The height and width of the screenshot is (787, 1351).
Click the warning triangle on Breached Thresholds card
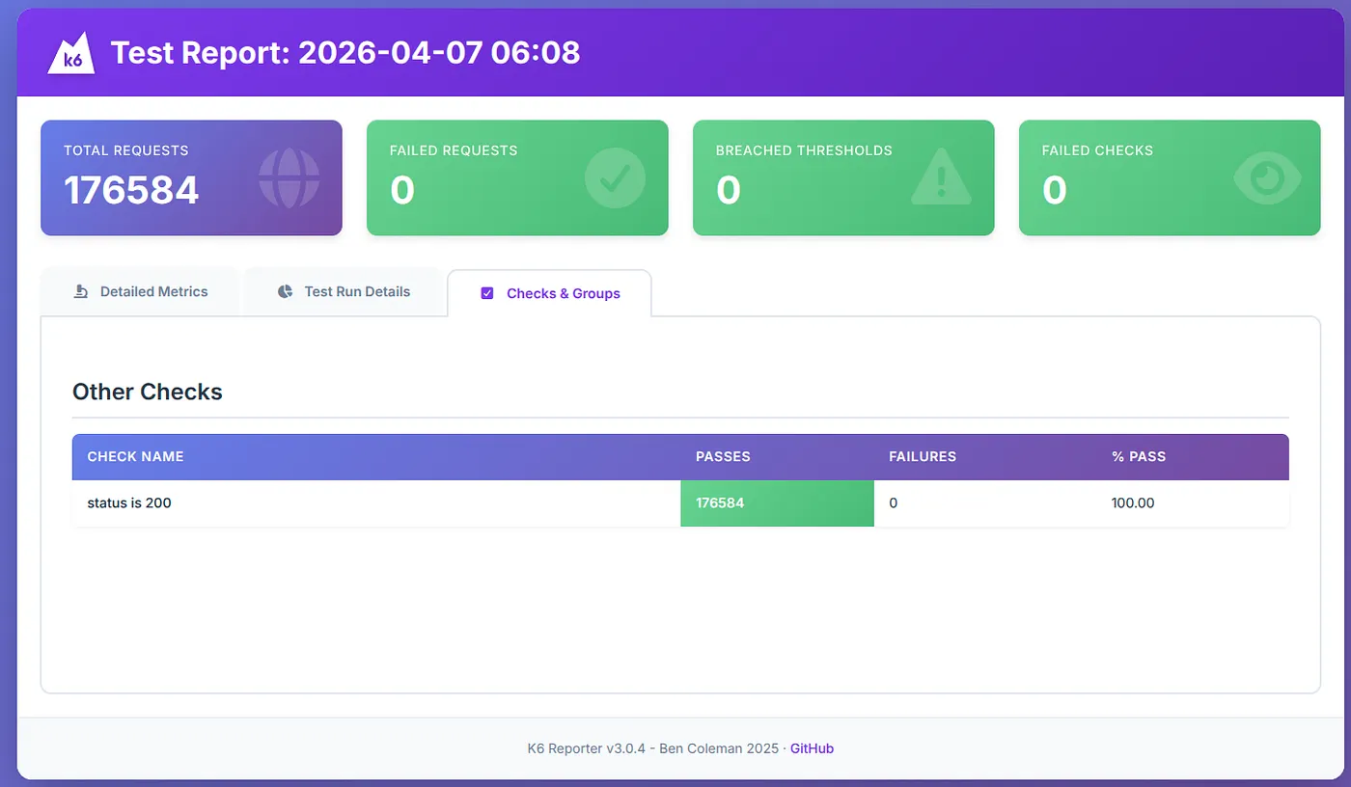pyautogui.click(x=941, y=178)
